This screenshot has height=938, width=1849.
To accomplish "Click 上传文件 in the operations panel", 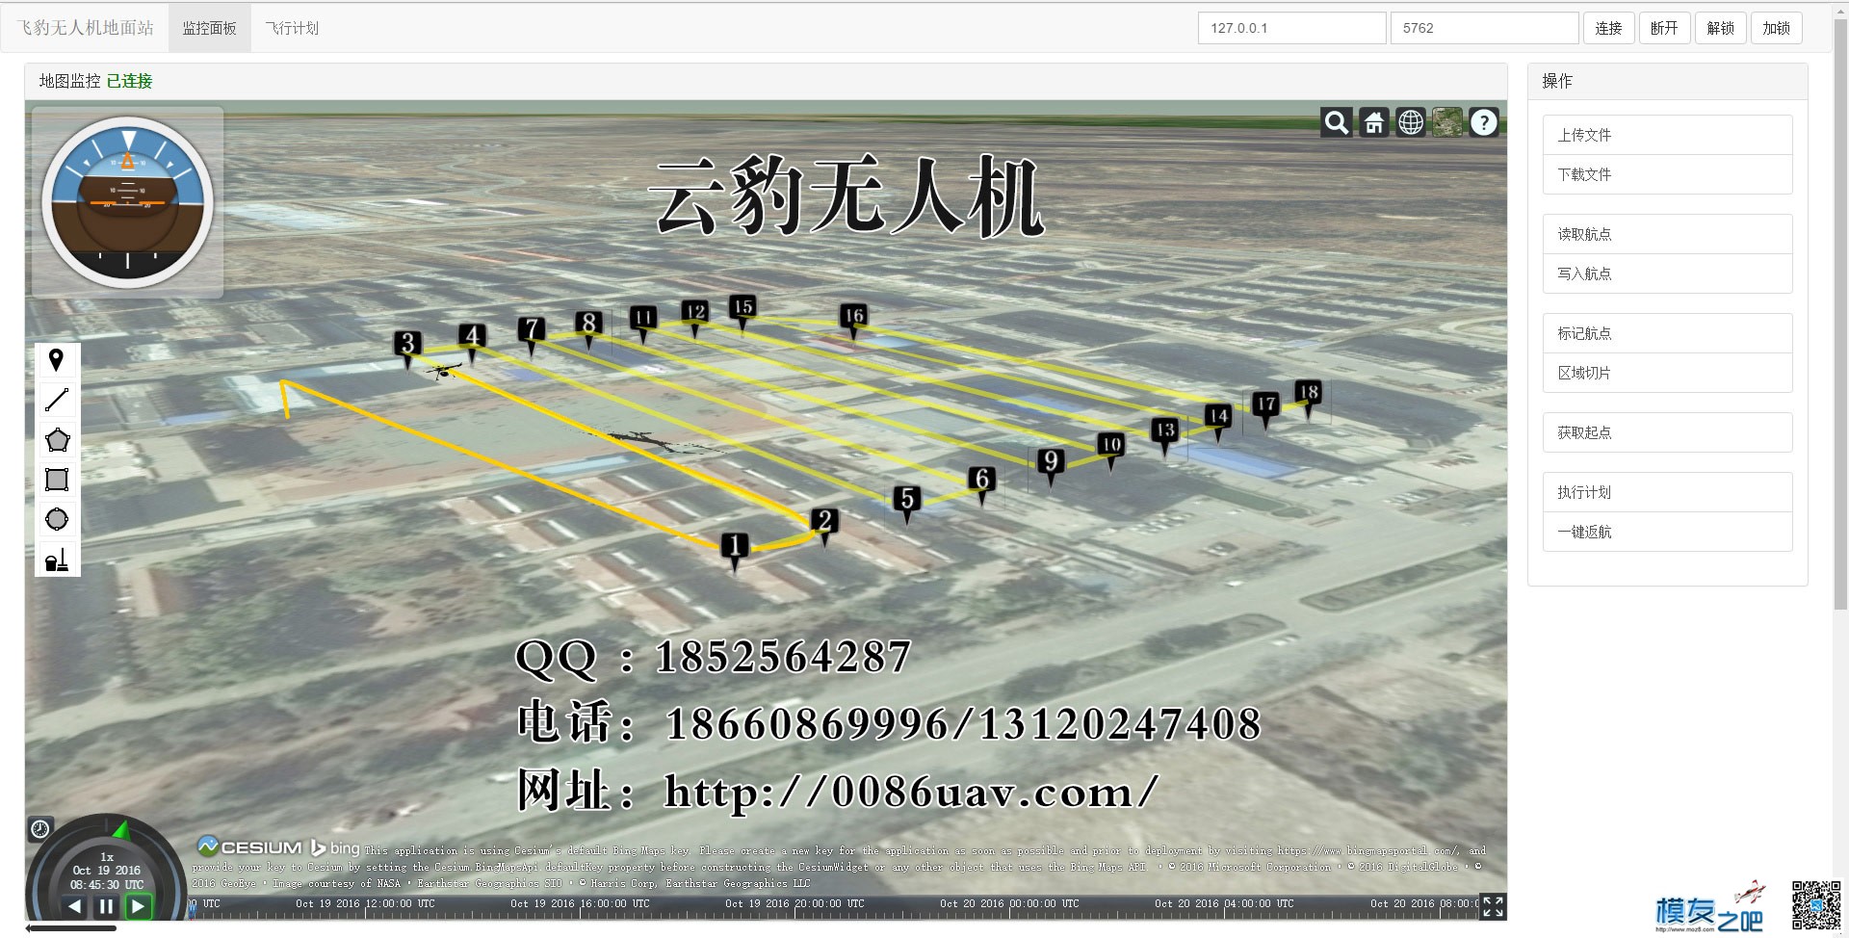I will (1667, 135).
